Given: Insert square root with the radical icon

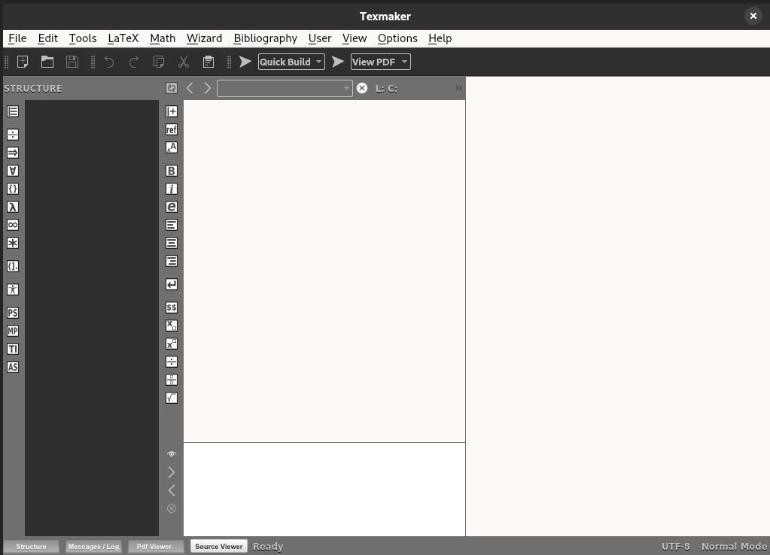Looking at the screenshot, I should click(172, 398).
